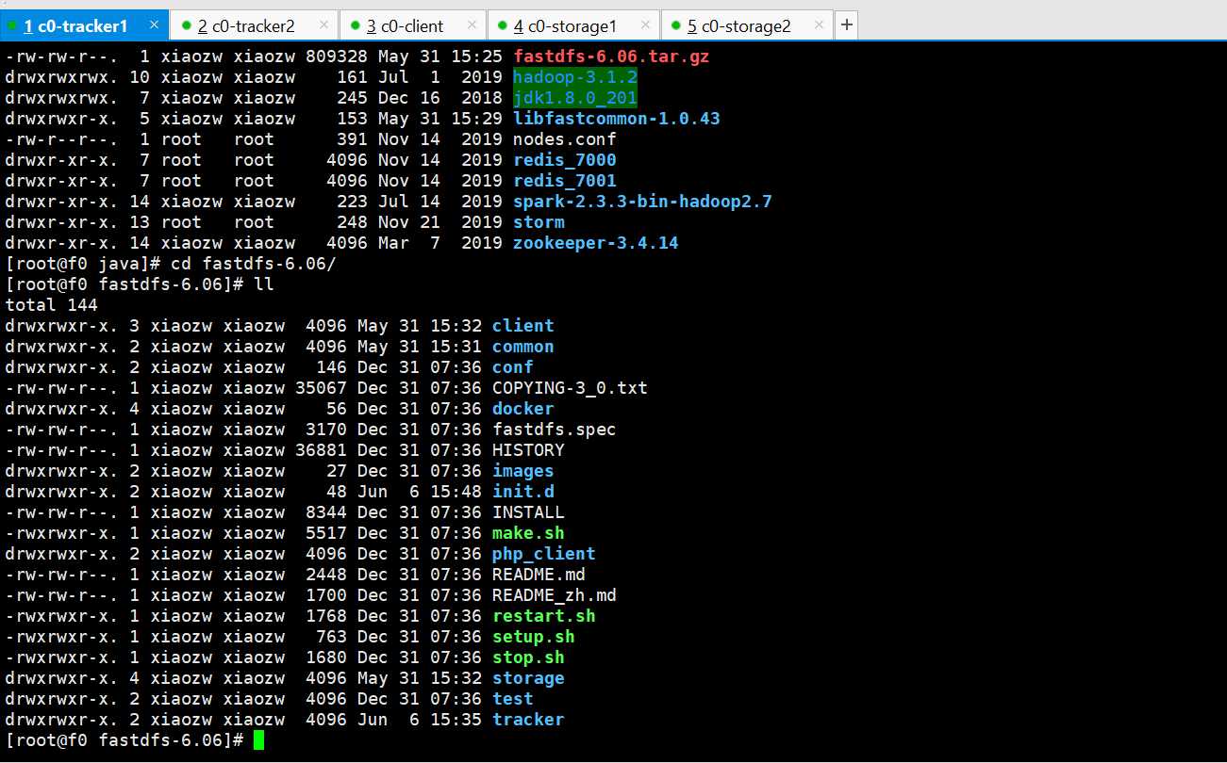The height and width of the screenshot is (763, 1227).
Task: Click the nodes.conf file name
Action: click(x=565, y=139)
